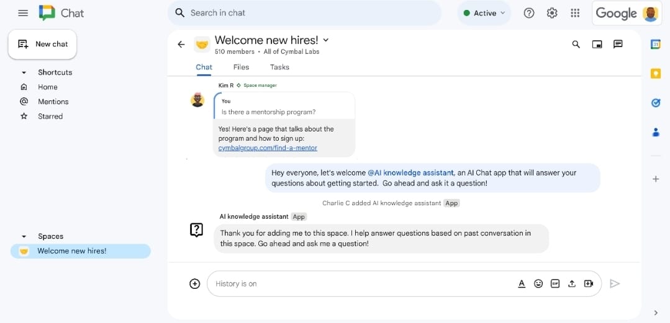The image size is (670, 323).
Task: Click the History is on message field
Action: point(360,283)
